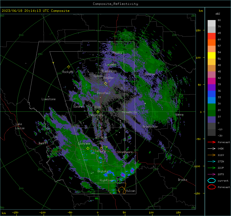Select the yellow 51-54 dBZ swatch
Screen dimensions: 231x216
(x=211, y=55)
